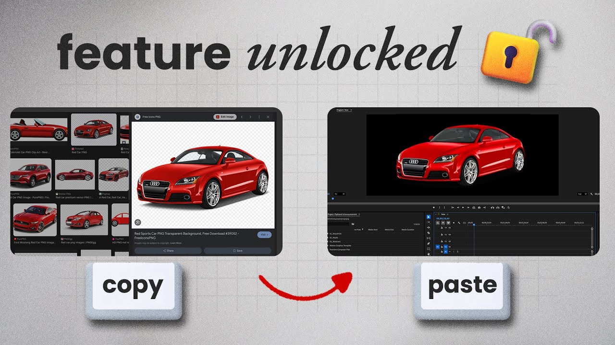Image resolution: width=615 pixels, height=345 pixels.
Task: Play the sequence in Program monitor
Action: [x=462, y=207]
